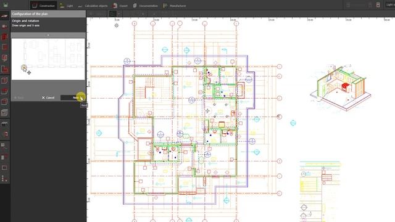
Task: Open the Light scene dropdown at top right
Action: [x=389, y=5]
